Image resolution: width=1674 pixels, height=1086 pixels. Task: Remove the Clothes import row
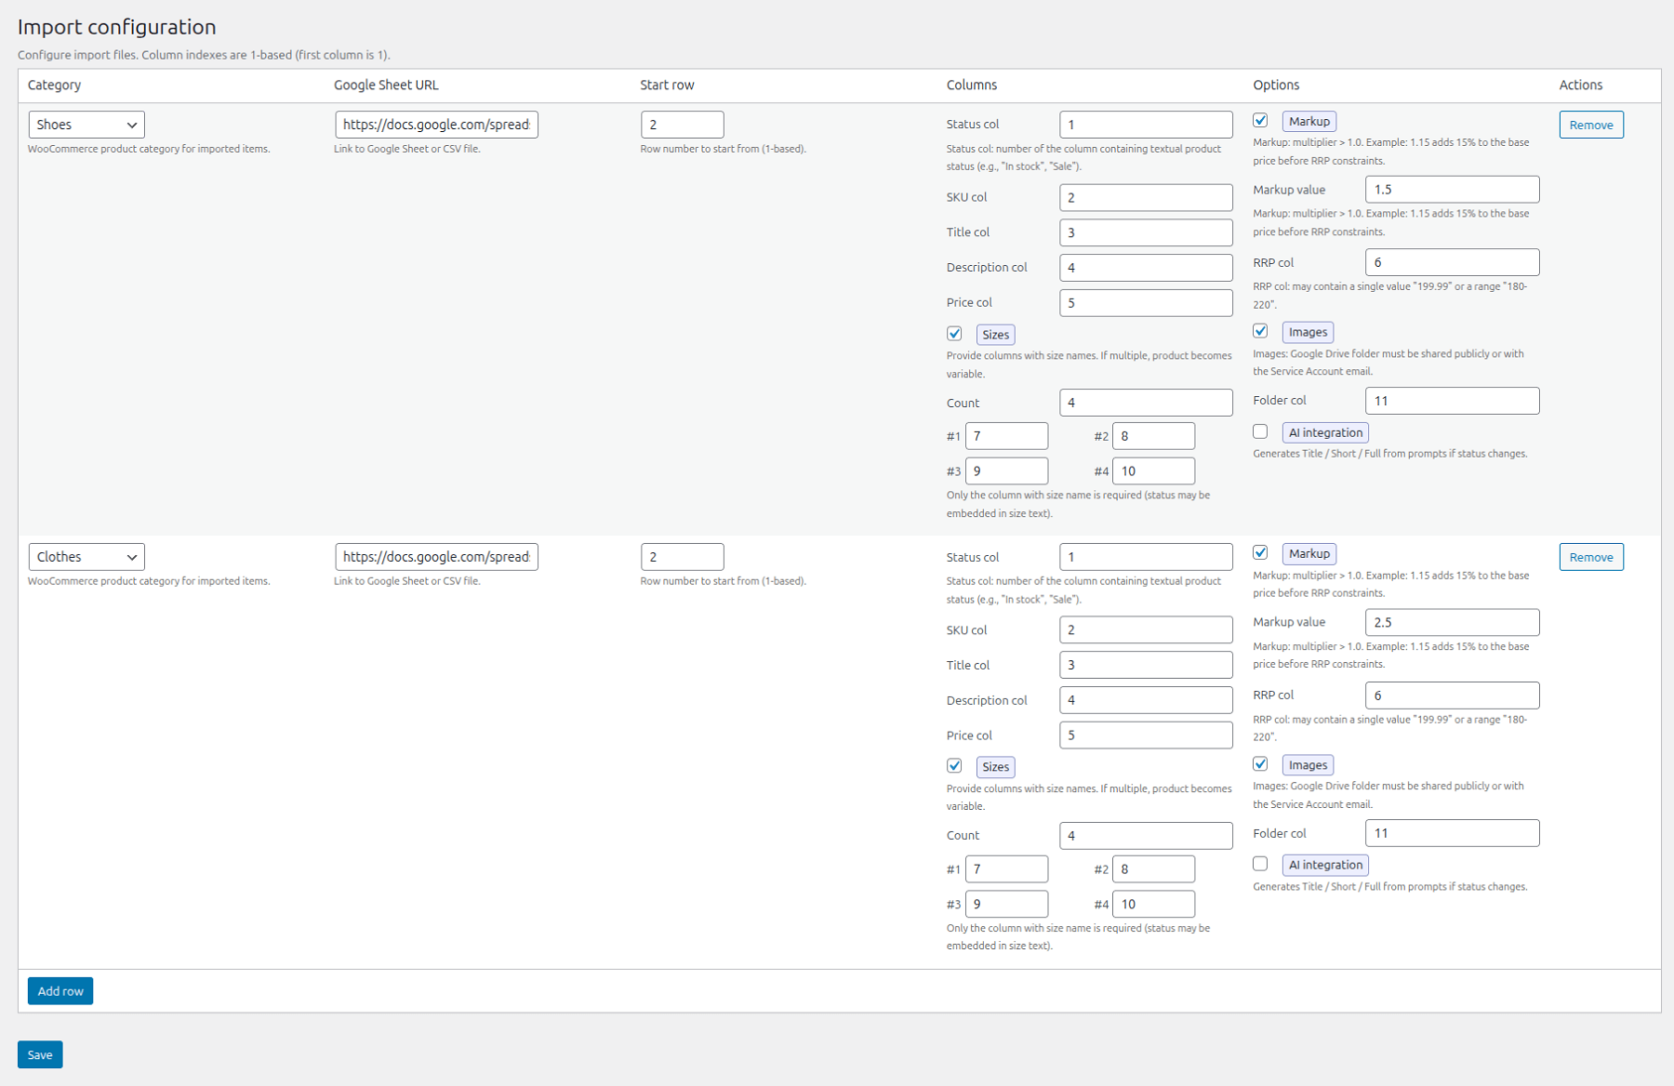[1590, 557]
